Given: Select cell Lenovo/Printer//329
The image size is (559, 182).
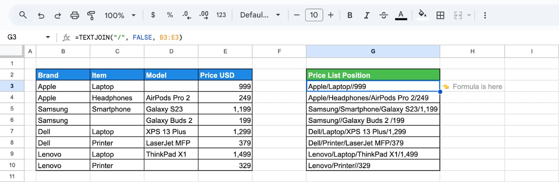Looking at the screenshot, I should tap(373, 165).
